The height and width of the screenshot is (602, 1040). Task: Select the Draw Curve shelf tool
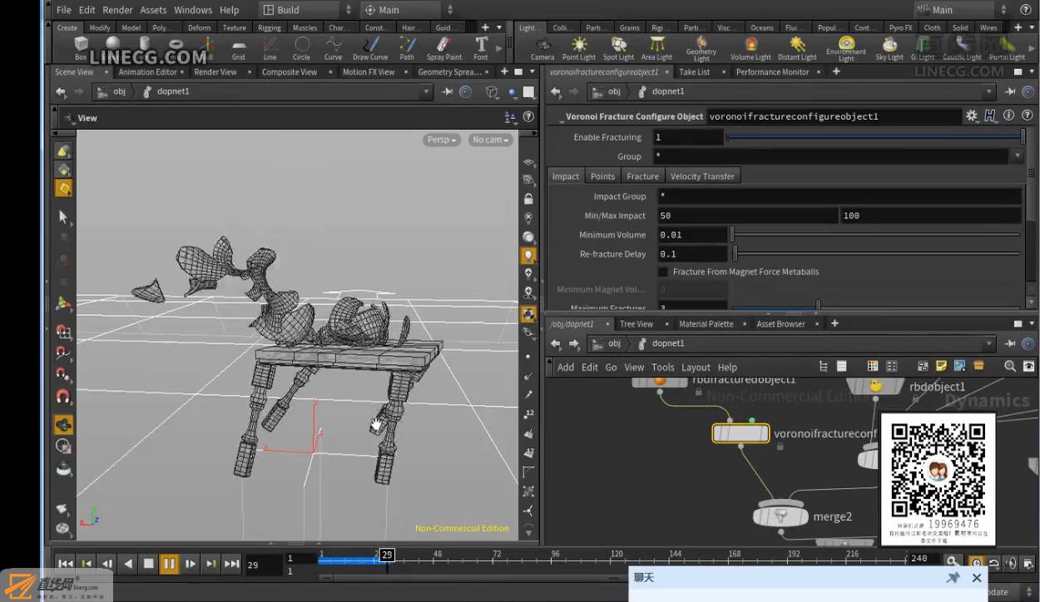(x=370, y=49)
